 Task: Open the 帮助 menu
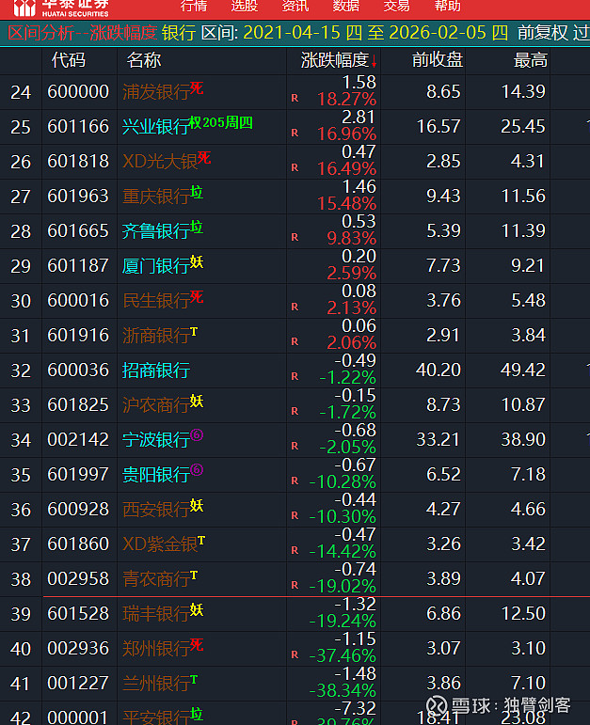pyautogui.click(x=448, y=6)
